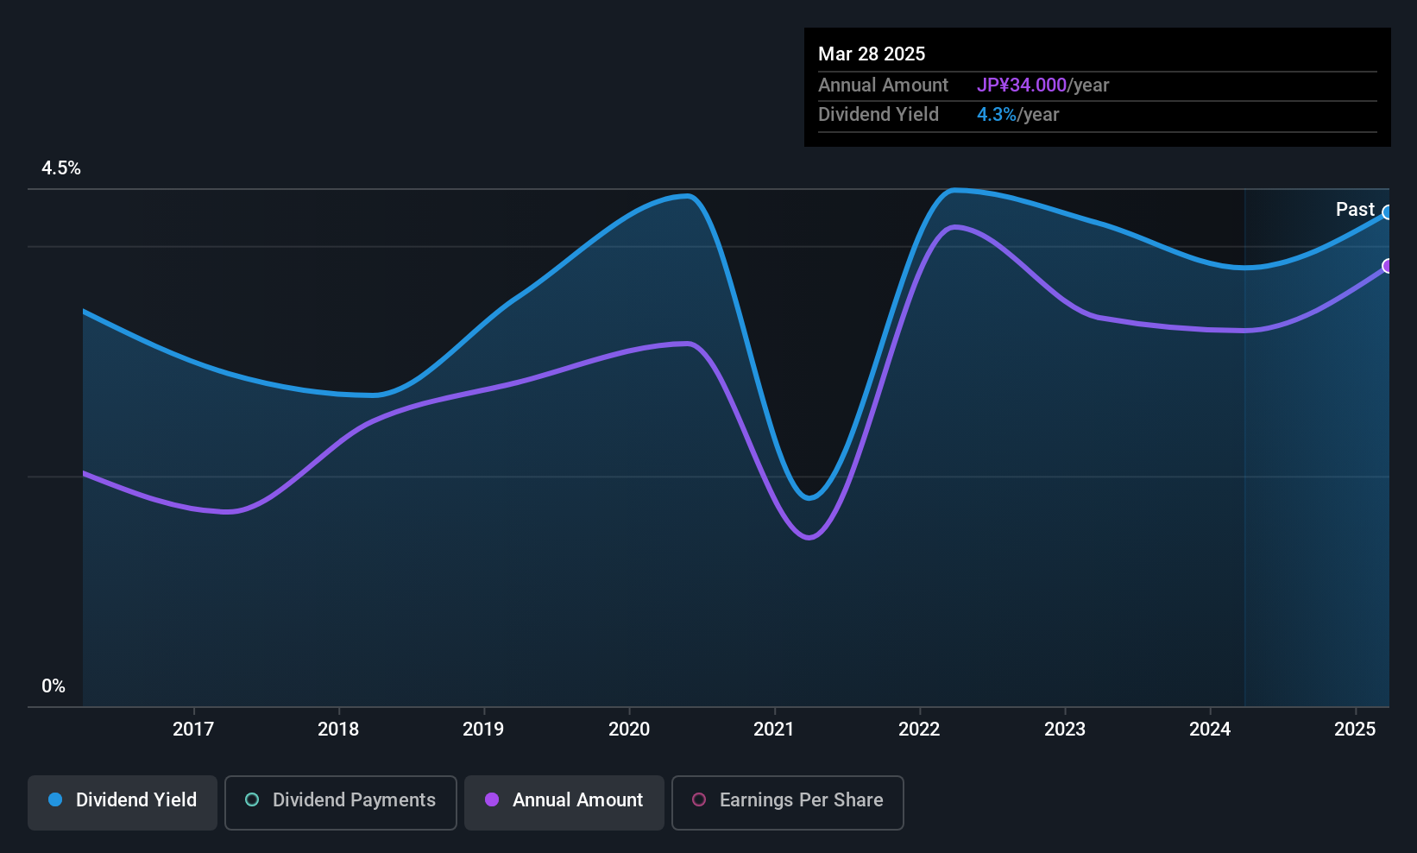Viewport: 1417px width, 853px height.
Task: Click the Past label on the chart
Action: pos(1355,209)
